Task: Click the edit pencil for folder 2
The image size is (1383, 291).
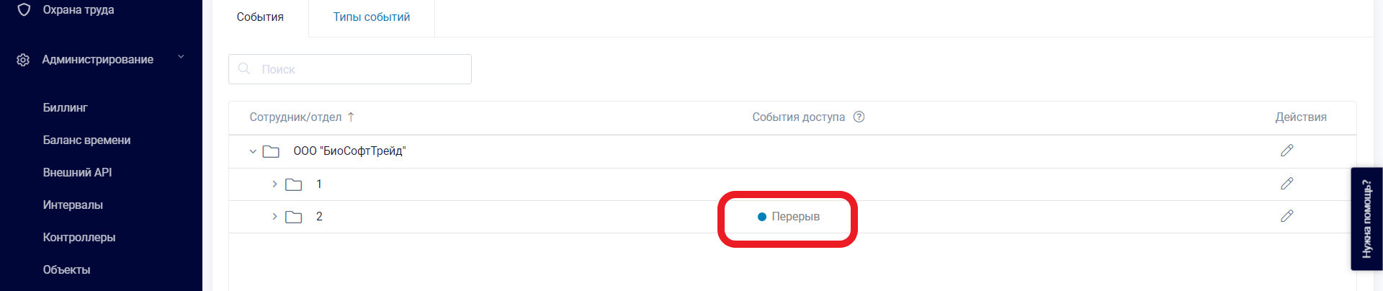Action: pos(1286,216)
